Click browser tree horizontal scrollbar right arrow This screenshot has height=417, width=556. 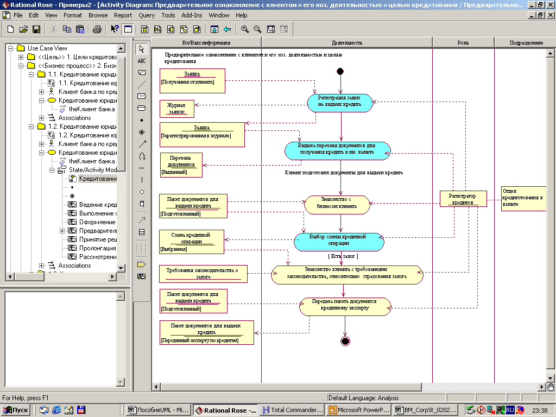coord(112,276)
